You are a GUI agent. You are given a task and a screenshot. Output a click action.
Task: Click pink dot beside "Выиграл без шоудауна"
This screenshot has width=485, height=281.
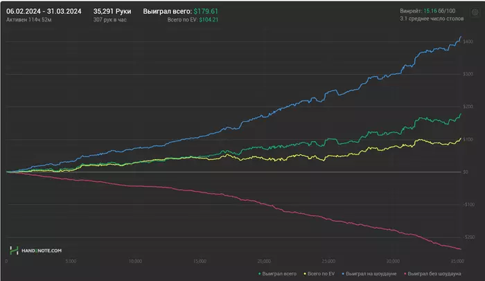406,274
